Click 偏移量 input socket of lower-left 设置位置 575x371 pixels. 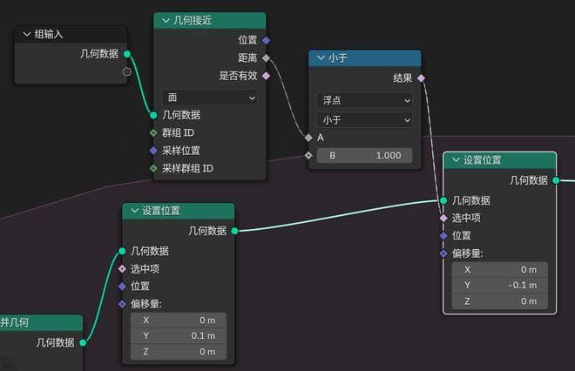122,304
